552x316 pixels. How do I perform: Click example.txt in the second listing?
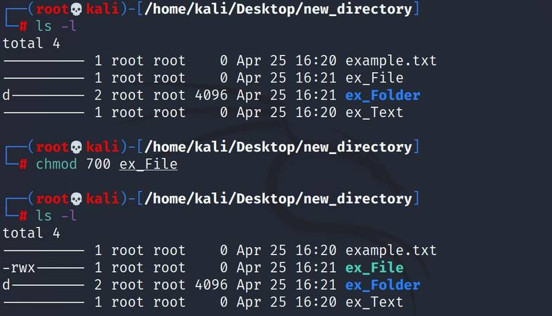(x=391, y=250)
